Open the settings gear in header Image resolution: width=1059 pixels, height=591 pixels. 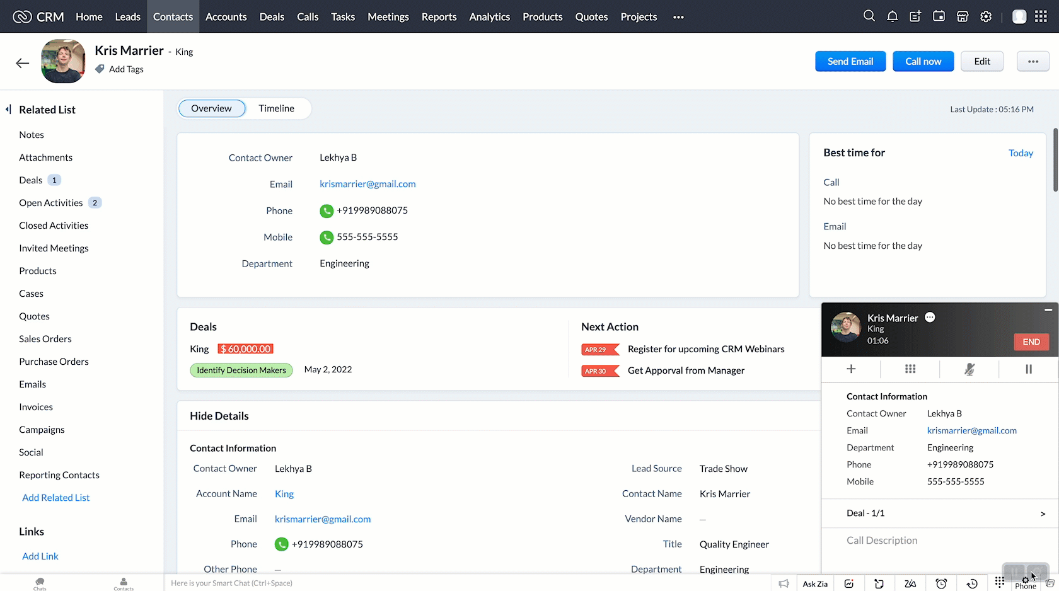pyautogui.click(x=986, y=16)
